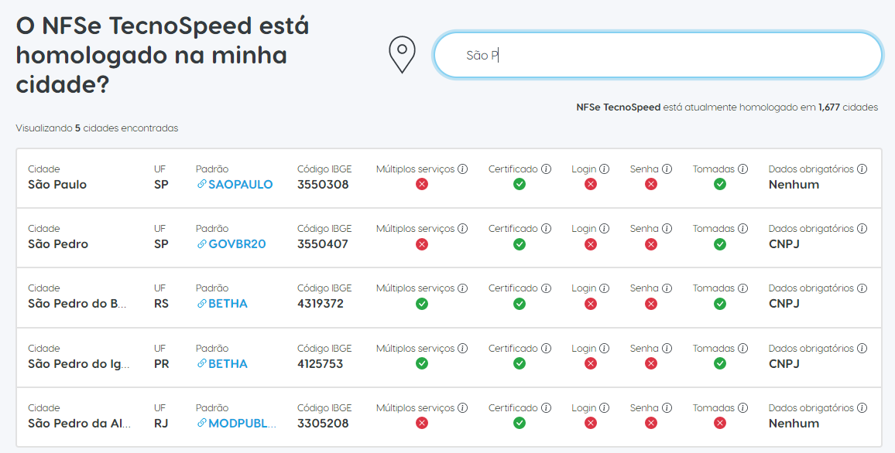Click green check under Múltiplos serviços, São Pedro do Ig...
This screenshot has height=453, width=895.
tap(422, 363)
